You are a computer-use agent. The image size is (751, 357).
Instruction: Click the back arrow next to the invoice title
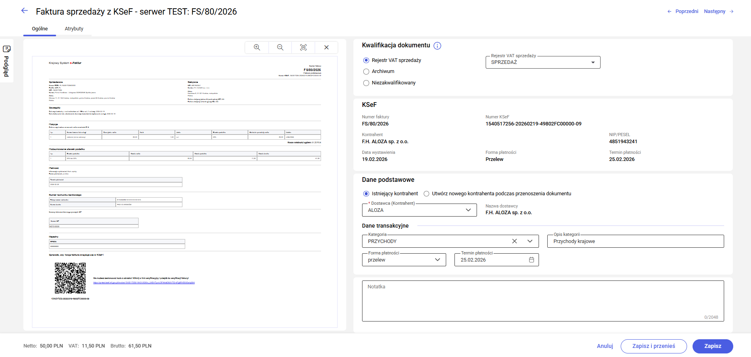(24, 11)
